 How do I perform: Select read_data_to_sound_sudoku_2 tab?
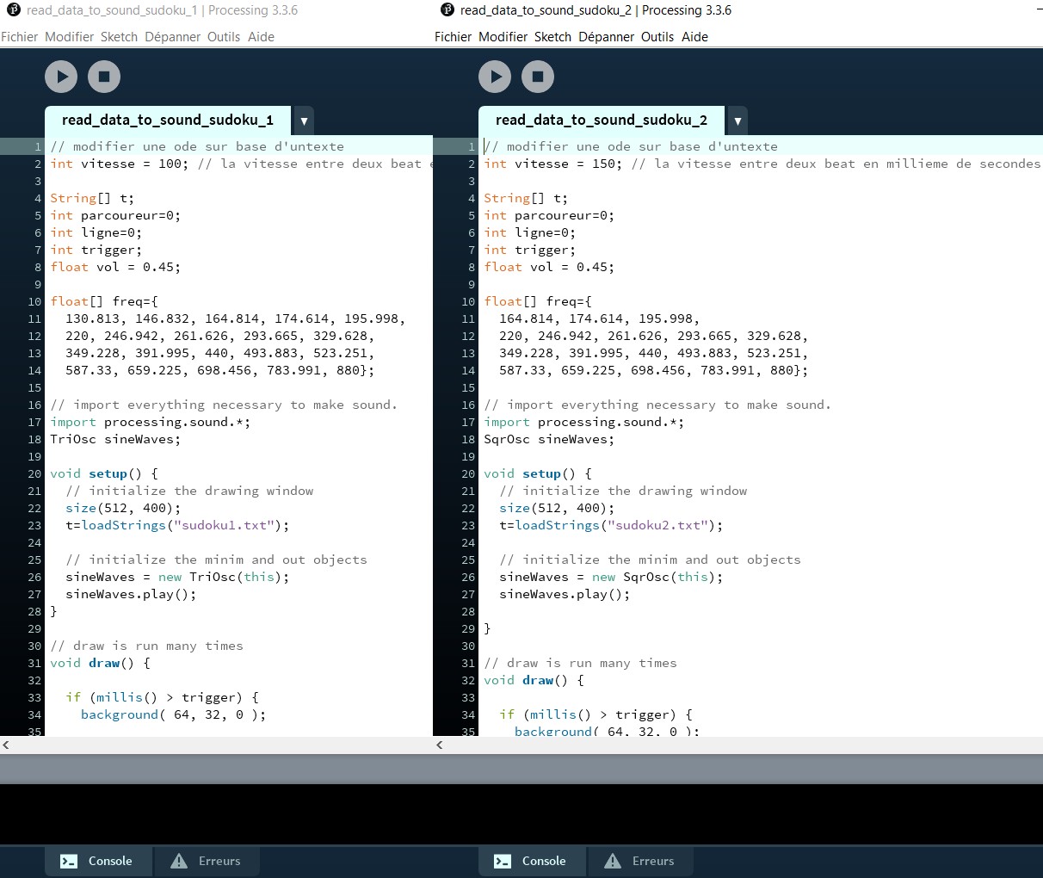602,121
